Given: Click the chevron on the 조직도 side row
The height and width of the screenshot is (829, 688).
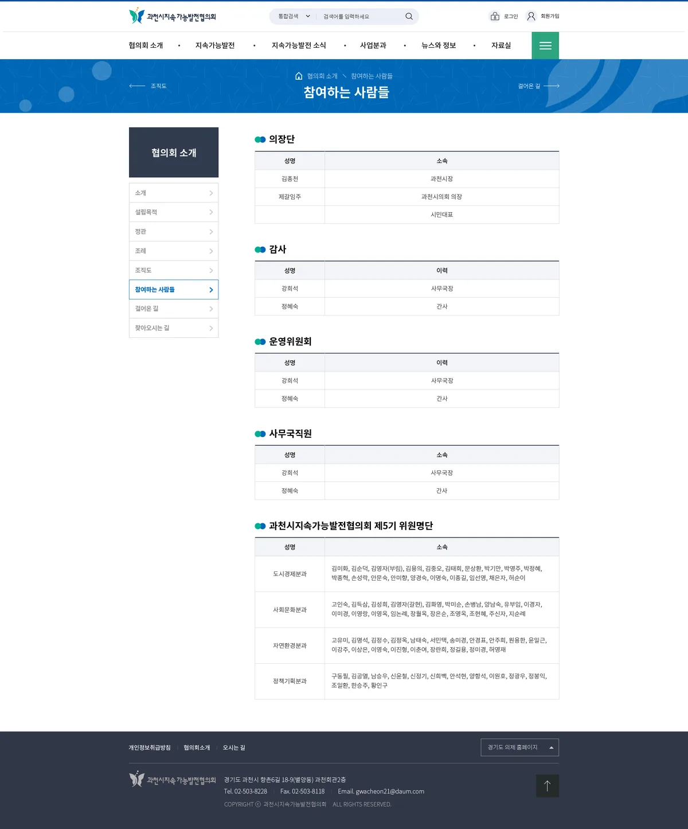Looking at the screenshot, I should coord(211,270).
